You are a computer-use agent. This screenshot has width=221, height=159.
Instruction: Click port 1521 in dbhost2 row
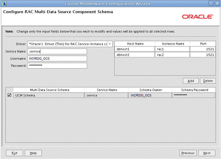coord(203,55)
